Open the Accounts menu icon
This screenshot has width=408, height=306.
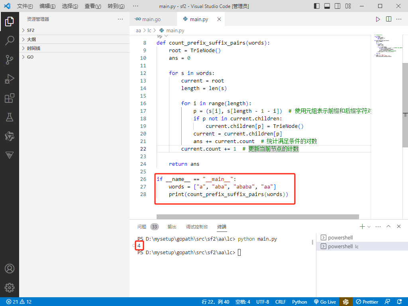[x=10, y=269]
